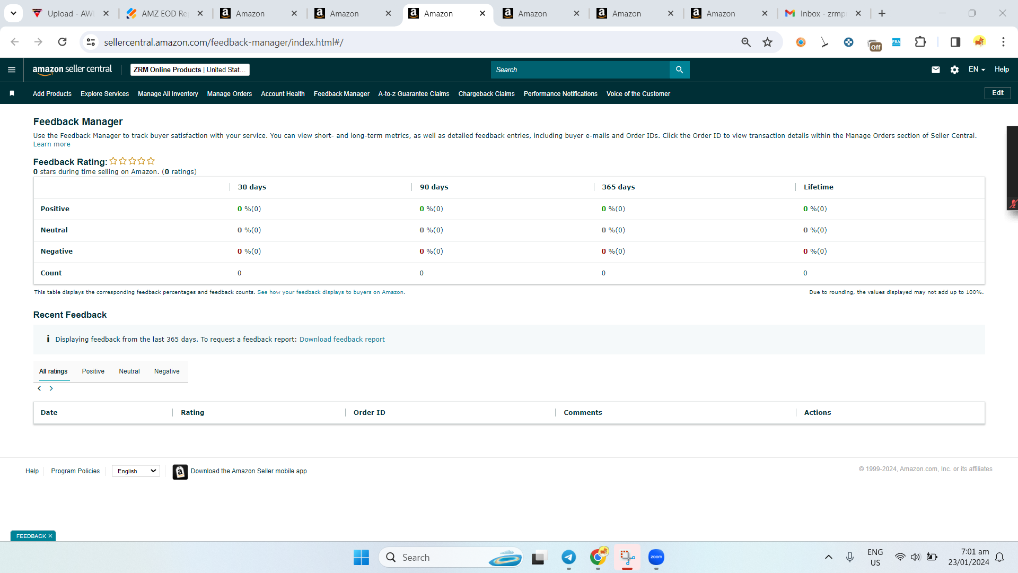This screenshot has width=1018, height=573.
Task: Click the Amazon Seller mobile app icon
Action: click(180, 472)
